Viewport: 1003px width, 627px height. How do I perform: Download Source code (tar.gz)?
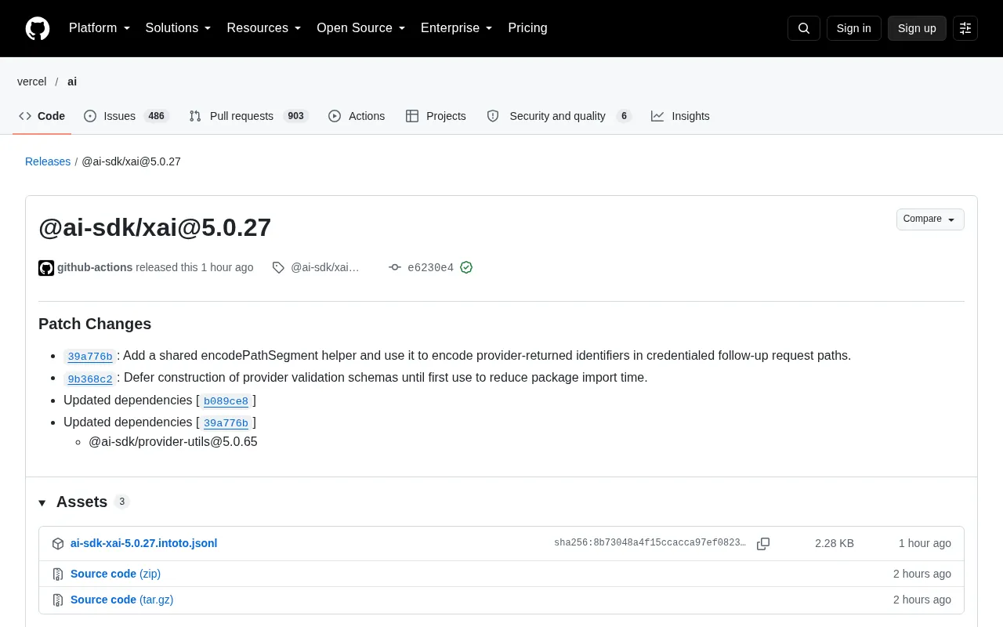(x=121, y=600)
